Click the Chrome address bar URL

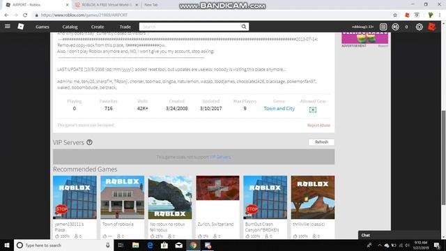84,15
